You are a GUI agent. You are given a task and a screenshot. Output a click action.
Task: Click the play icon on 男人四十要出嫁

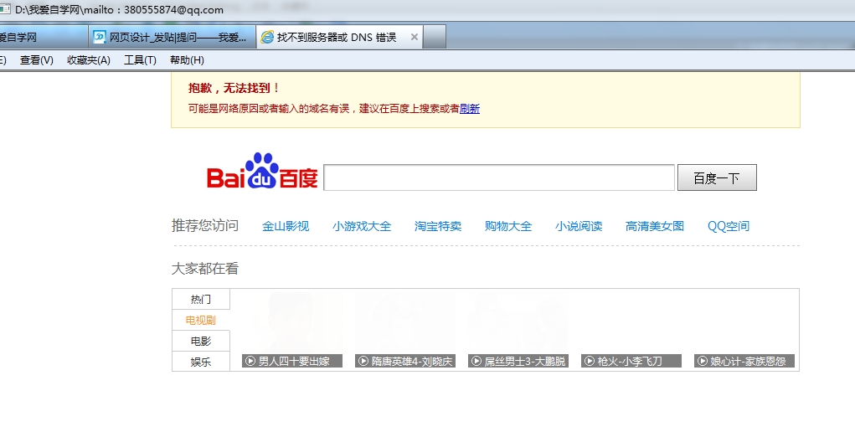(x=250, y=361)
